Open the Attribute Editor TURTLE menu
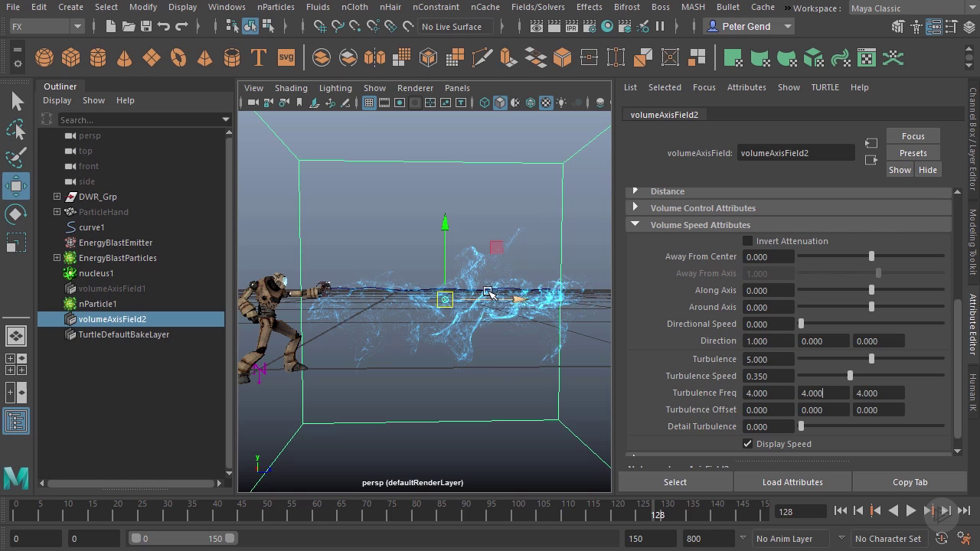This screenshot has width=980, height=551. (825, 87)
